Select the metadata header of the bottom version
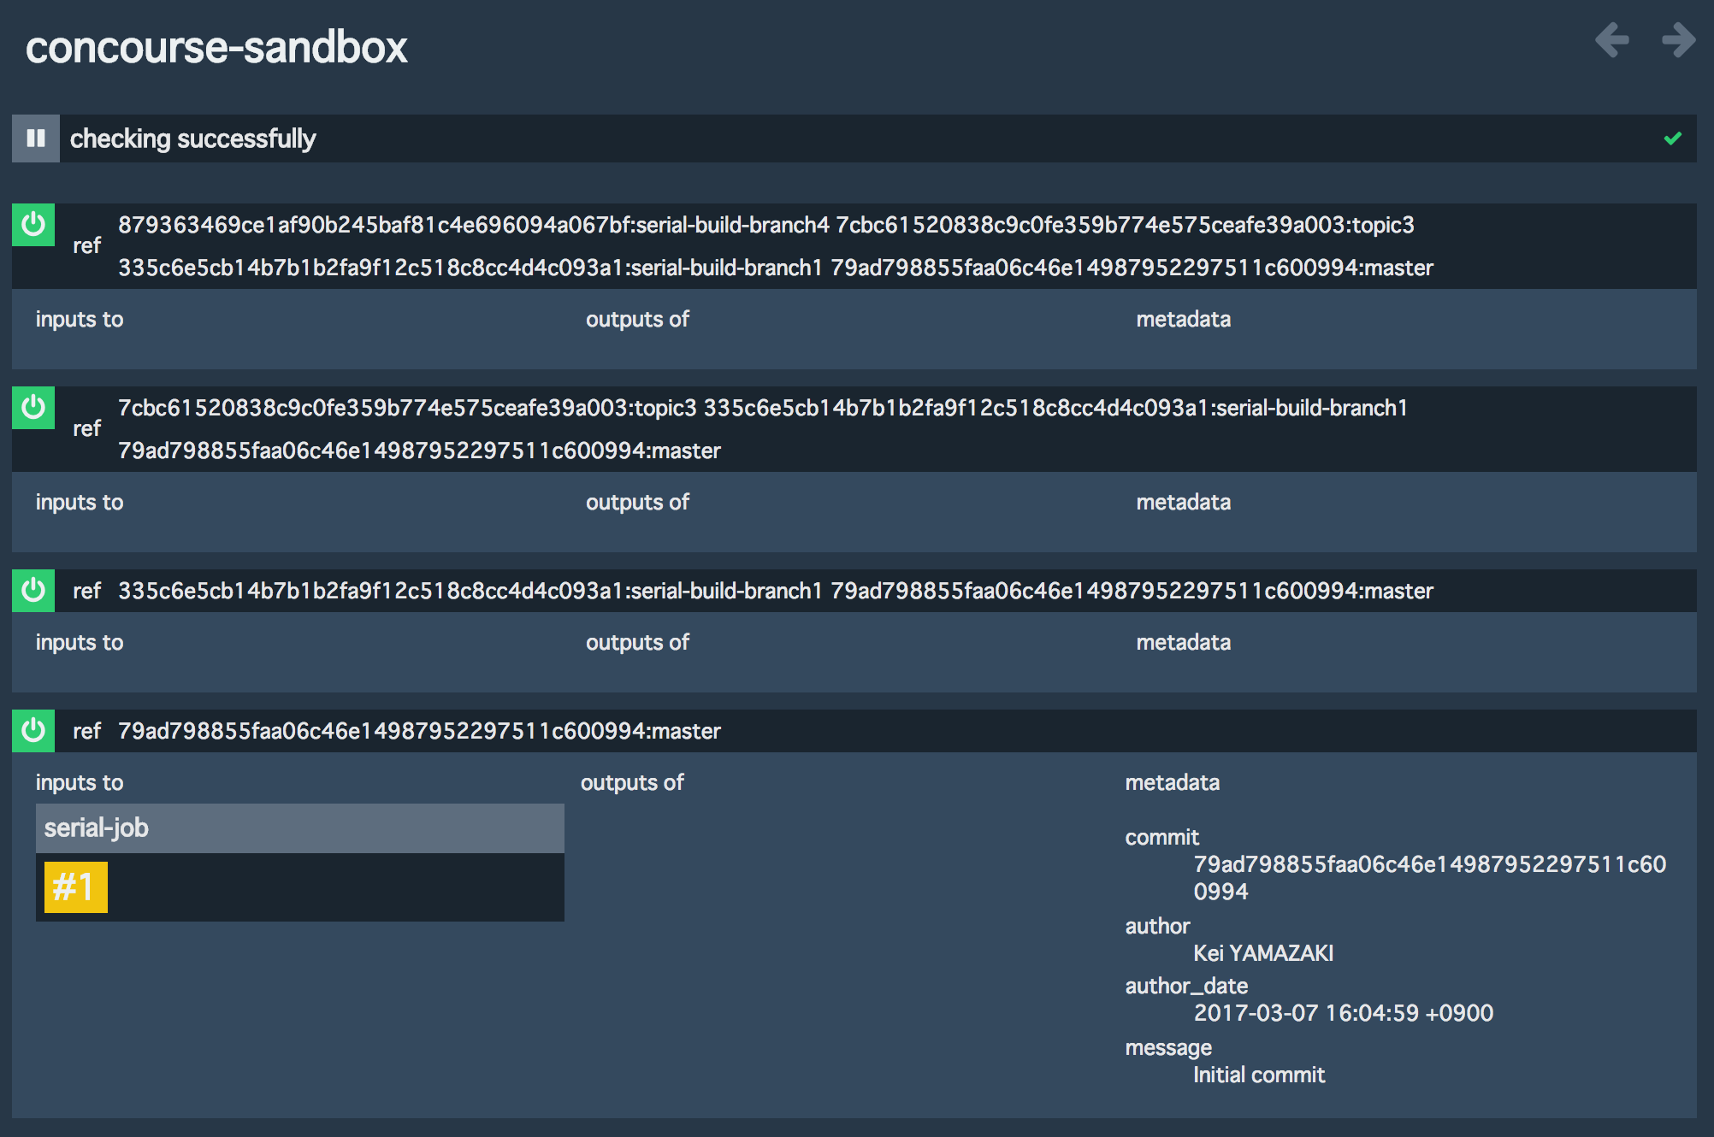This screenshot has height=1137, width=1714. (1172, 781)
